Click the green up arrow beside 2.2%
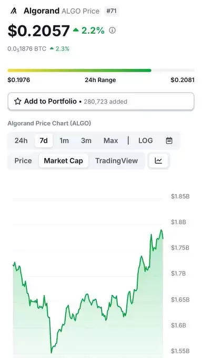This screenshot has height=358, width=202. (76, 30)
